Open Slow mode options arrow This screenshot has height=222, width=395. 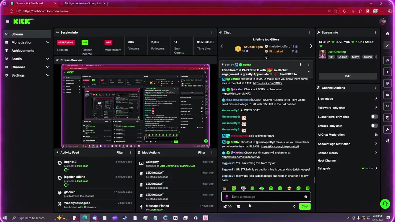click(376, 99)
